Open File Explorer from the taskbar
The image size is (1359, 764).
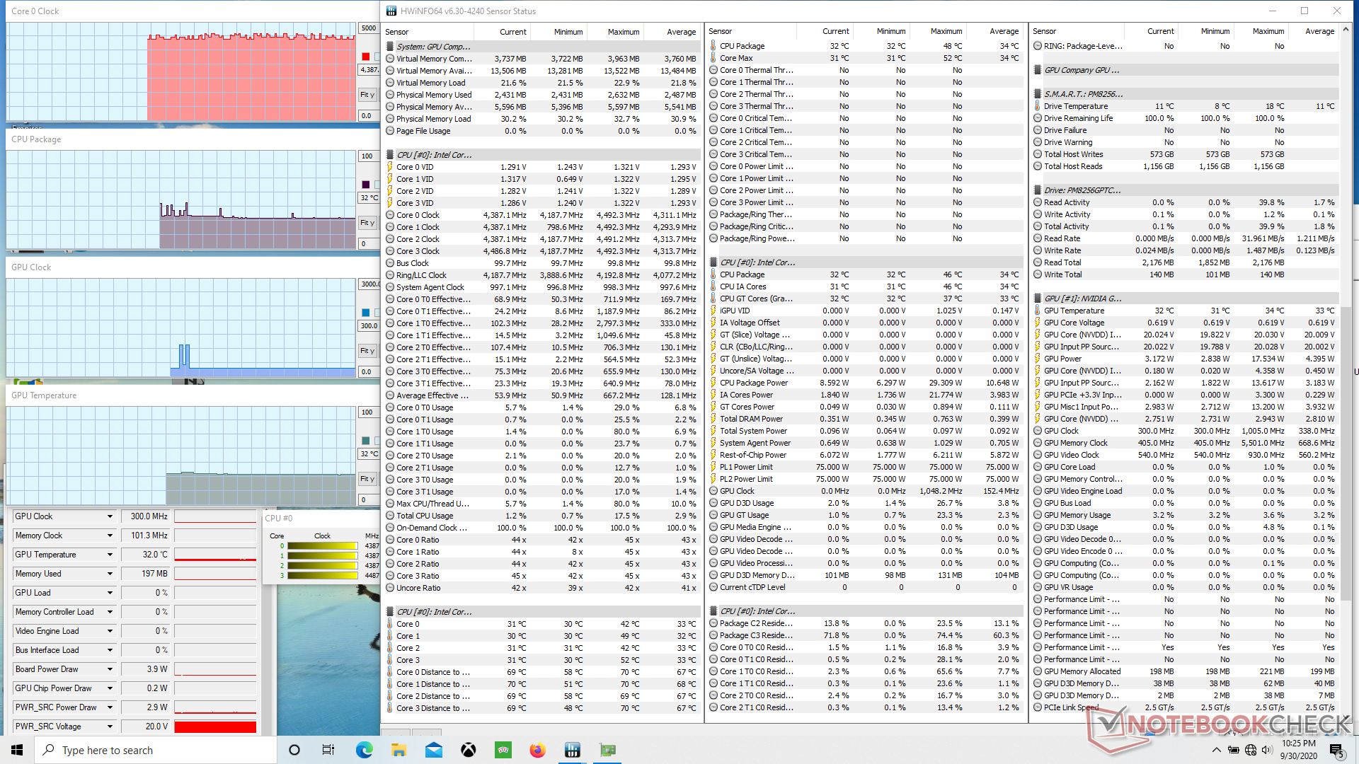398,750
